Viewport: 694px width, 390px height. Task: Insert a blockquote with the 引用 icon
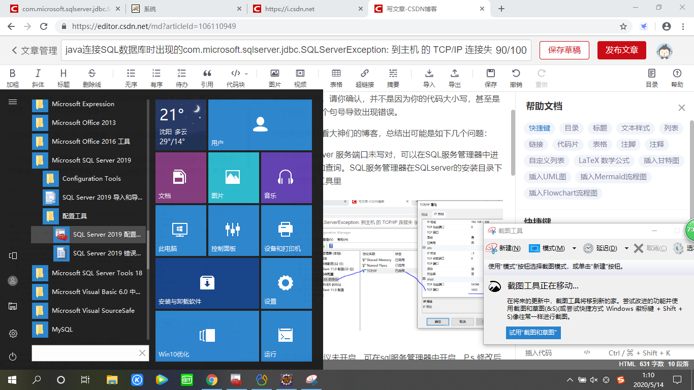click(x=207, y=76)
